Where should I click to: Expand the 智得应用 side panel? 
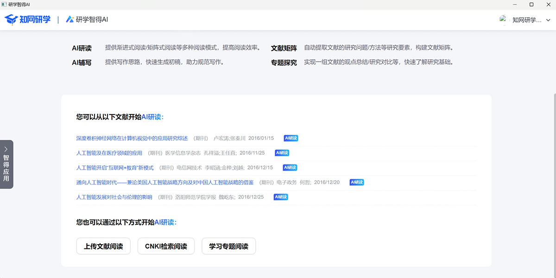[6, 164]
